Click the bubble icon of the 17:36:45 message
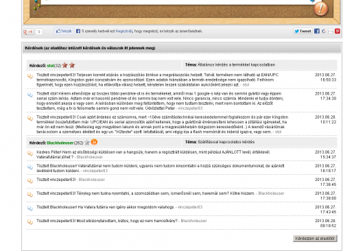 (30, 180)
